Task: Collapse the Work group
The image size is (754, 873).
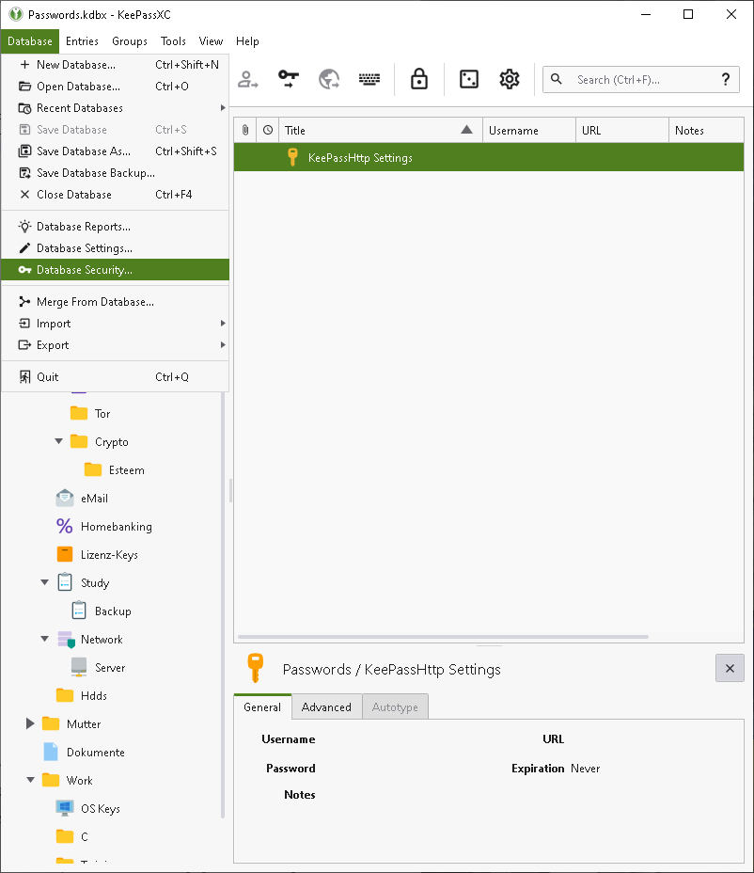Action: pyautogui.click(x=31, y=780)
